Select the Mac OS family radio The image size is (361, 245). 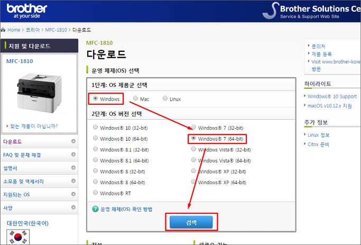136,98
